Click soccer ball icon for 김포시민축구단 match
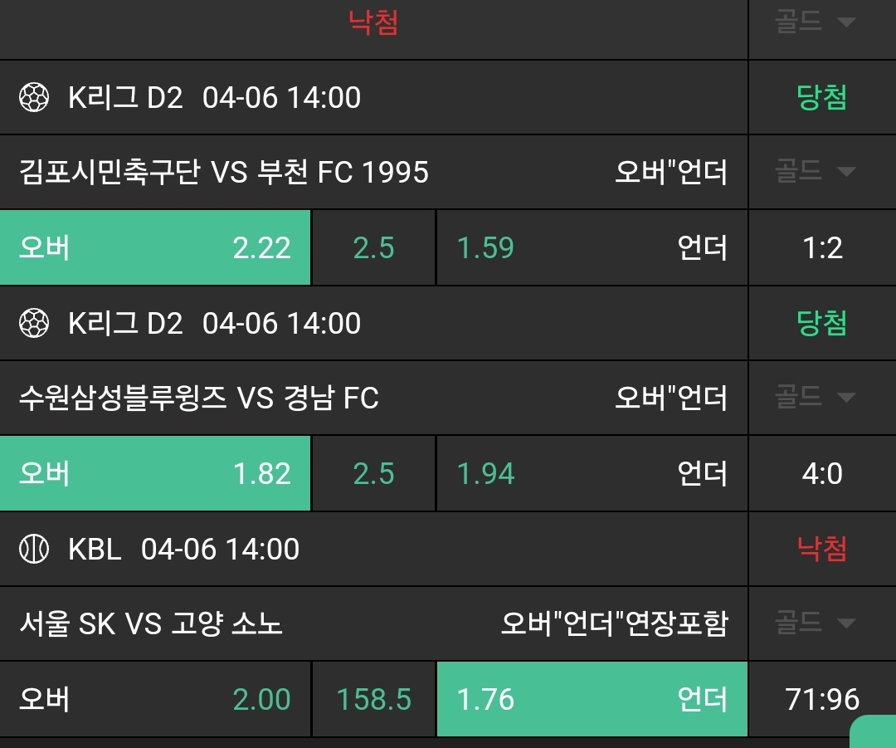This screenshot has height=748, width=896. click(34, 98)
